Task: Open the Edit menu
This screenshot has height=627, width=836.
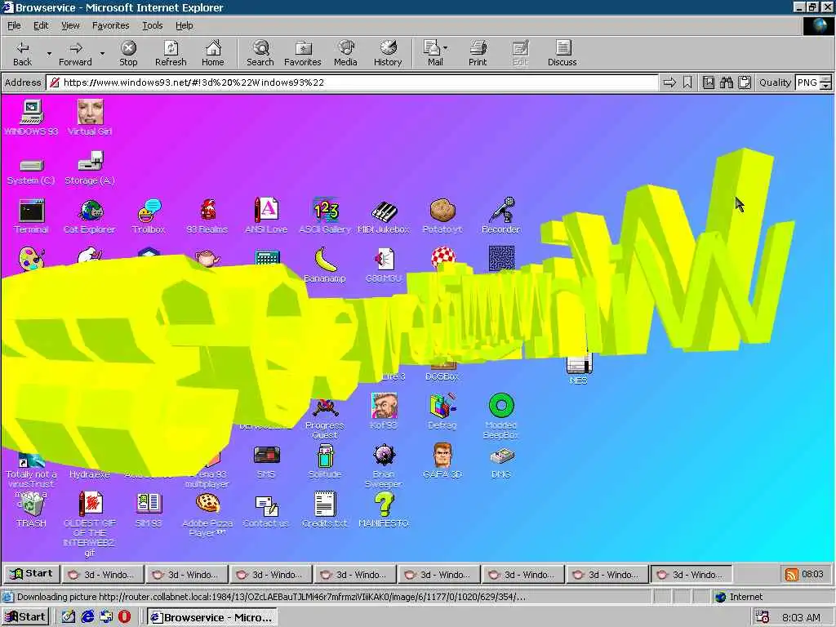Action: tap(41, 25)
